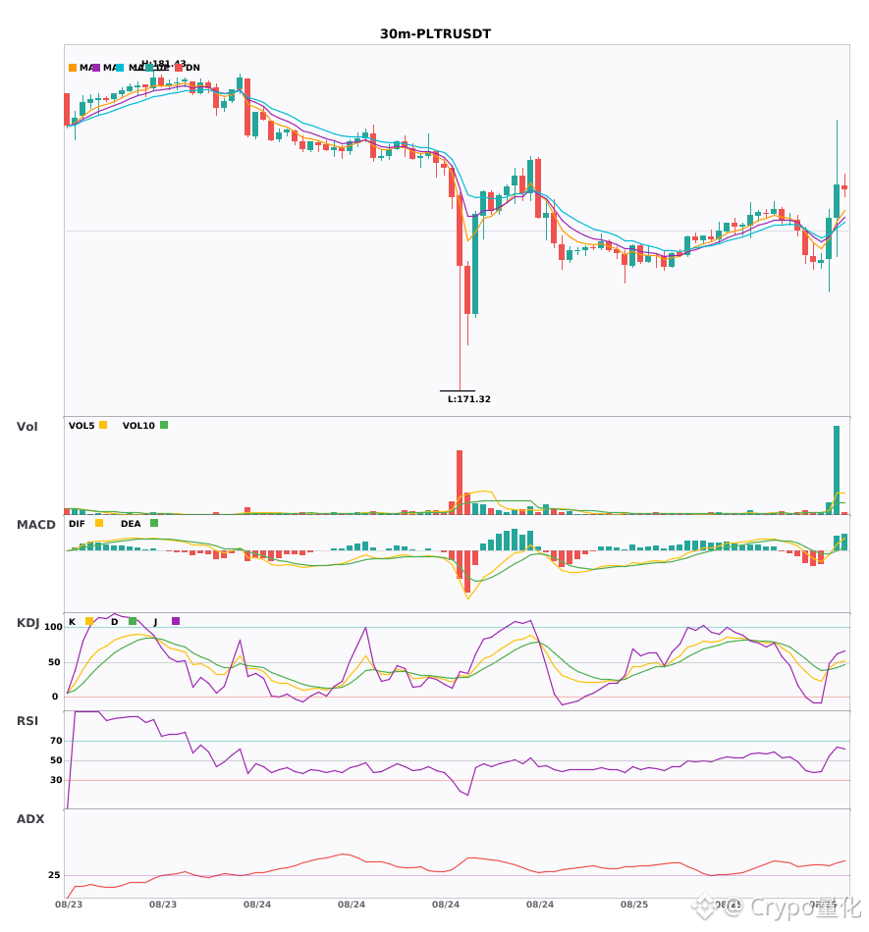This screenshot has width=869, height=932.
Task: Click the H:181.43 high price label
Action: point(164,63)
